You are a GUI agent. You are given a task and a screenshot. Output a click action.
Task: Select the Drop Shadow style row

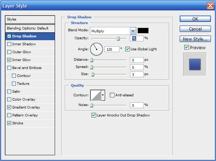point(30,36)
